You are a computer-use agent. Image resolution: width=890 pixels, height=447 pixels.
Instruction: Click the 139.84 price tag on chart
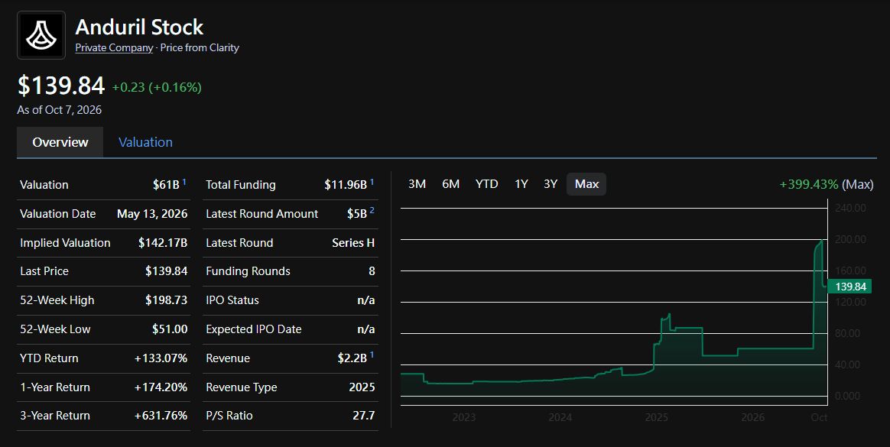(849, 287)
